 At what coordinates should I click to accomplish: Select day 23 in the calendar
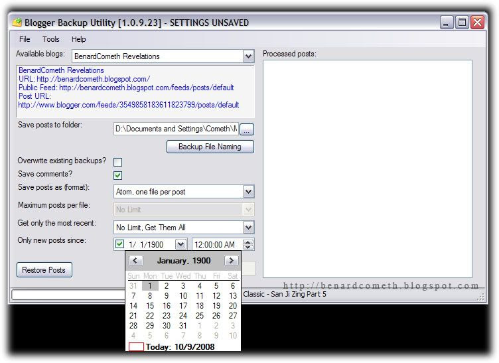[x=167, y=316]
